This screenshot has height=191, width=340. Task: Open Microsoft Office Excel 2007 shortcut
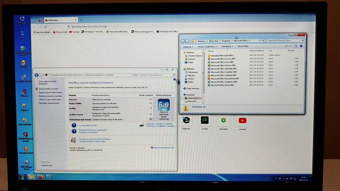coord(221,62)
